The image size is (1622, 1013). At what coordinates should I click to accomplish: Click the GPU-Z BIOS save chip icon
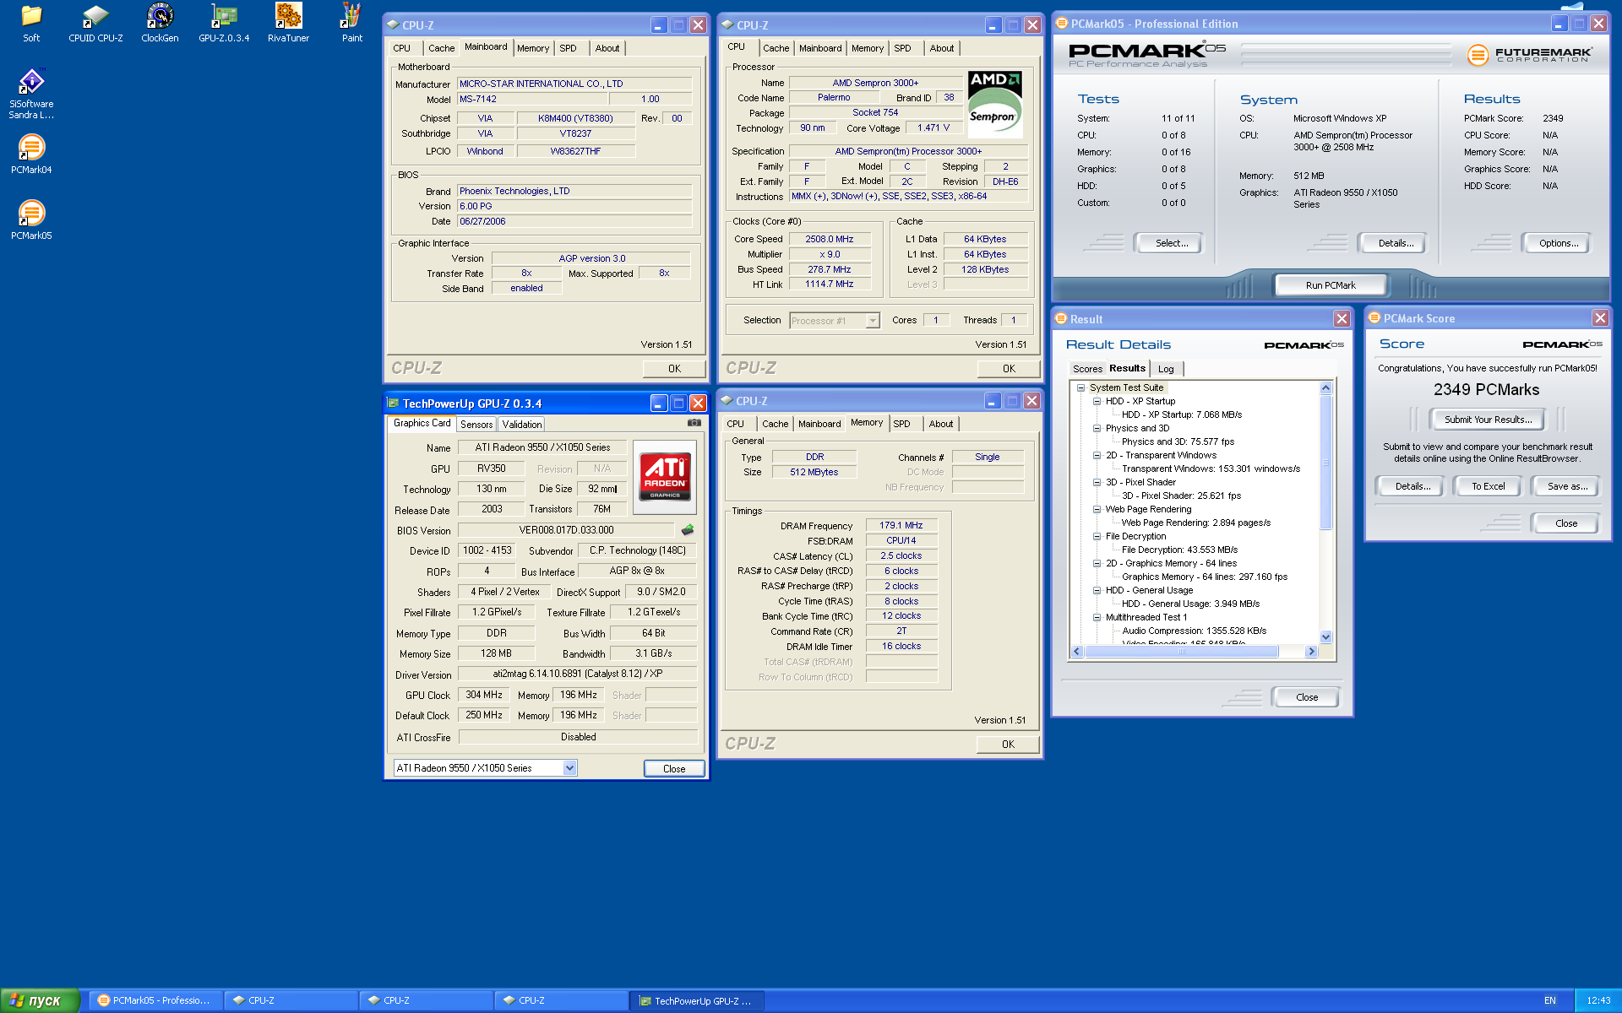pyautogui.click(x=688, y=530)
